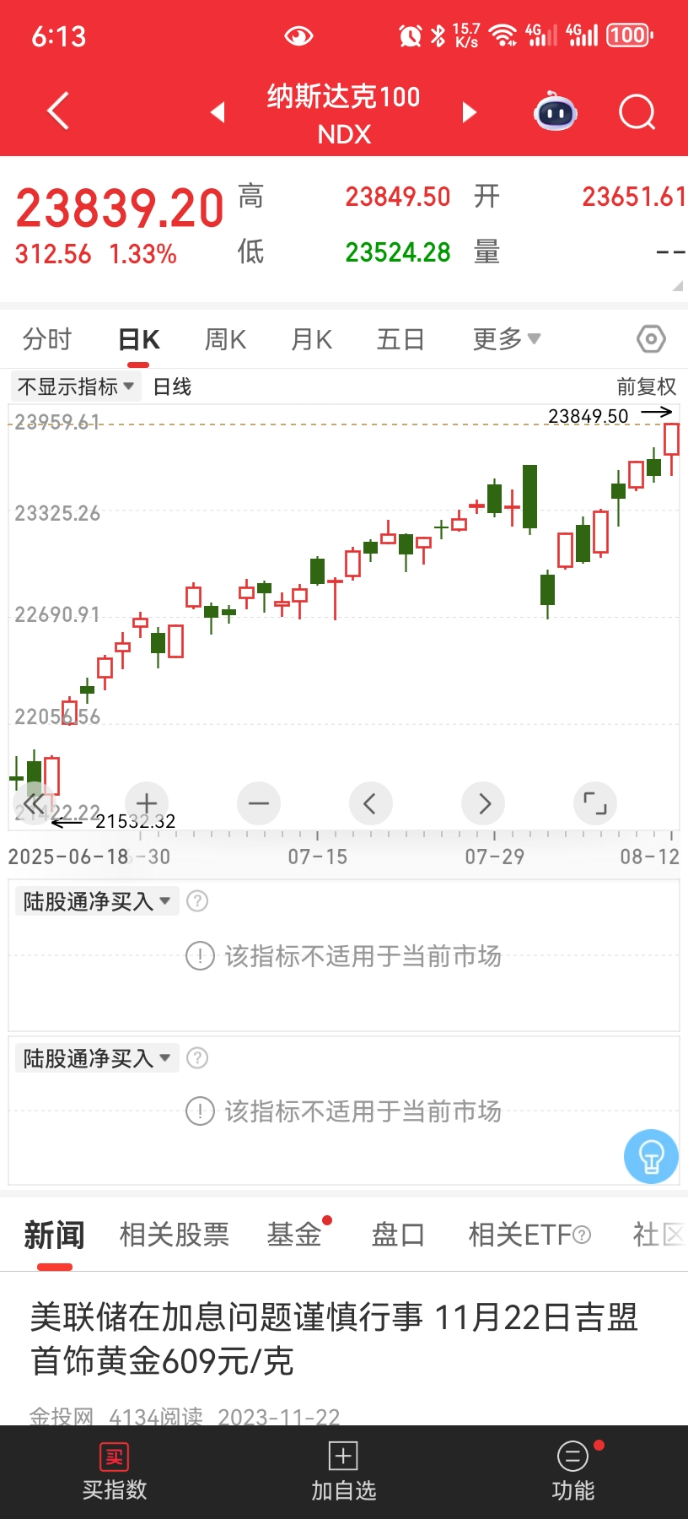
Task: Open the first 陆股通净买入 dropdown
Action: click(97, 901)
